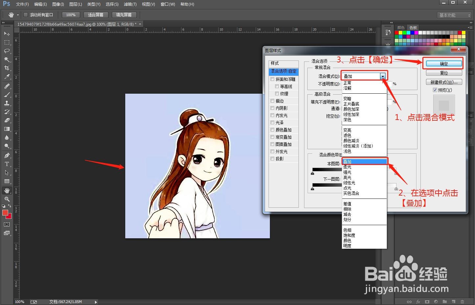The width and height of the screenshot is (475, 305).
Task: Select the Move tool
Action: pos(7,34)
